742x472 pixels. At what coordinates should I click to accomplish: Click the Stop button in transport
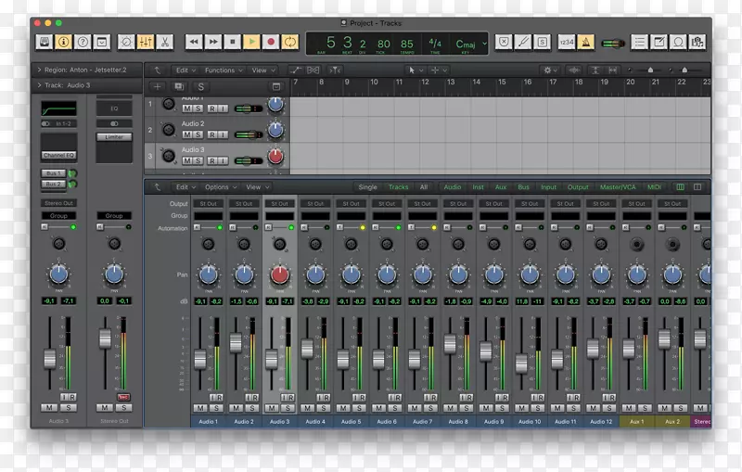tap(233, 42)
